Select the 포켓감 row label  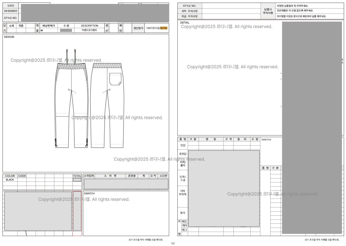point(183,154)
